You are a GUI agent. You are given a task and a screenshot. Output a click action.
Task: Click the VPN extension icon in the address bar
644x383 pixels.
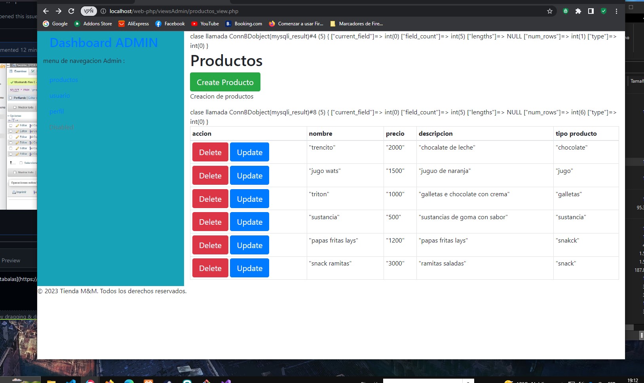[89, 11]
